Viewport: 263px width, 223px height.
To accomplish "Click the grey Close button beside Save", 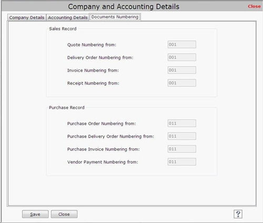I will pyautogui.click(x=64, y=214).
